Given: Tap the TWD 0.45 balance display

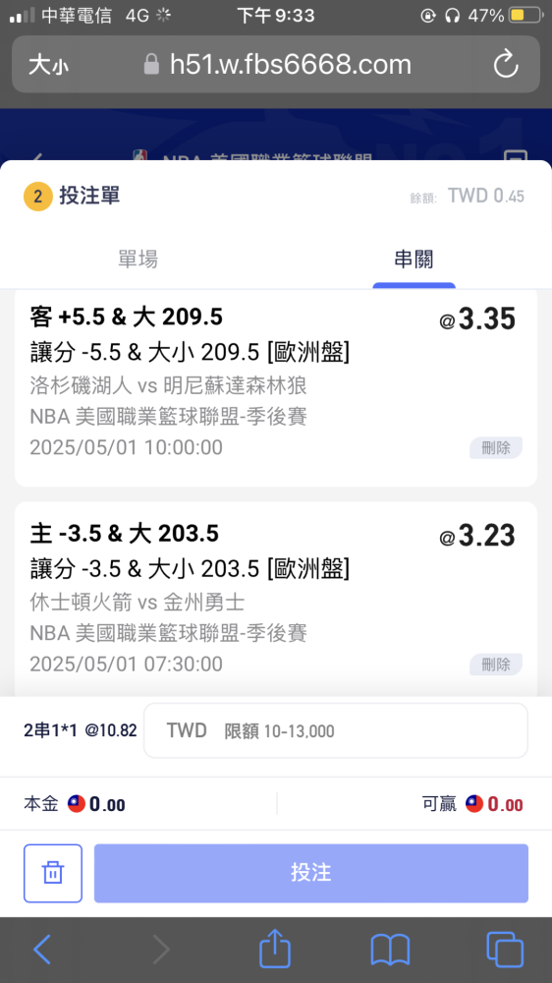Looking at the screenshot, I should [485, 197].
